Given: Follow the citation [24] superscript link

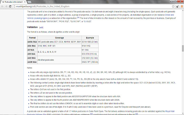Looking at the screenshot, I should [78, 18].
